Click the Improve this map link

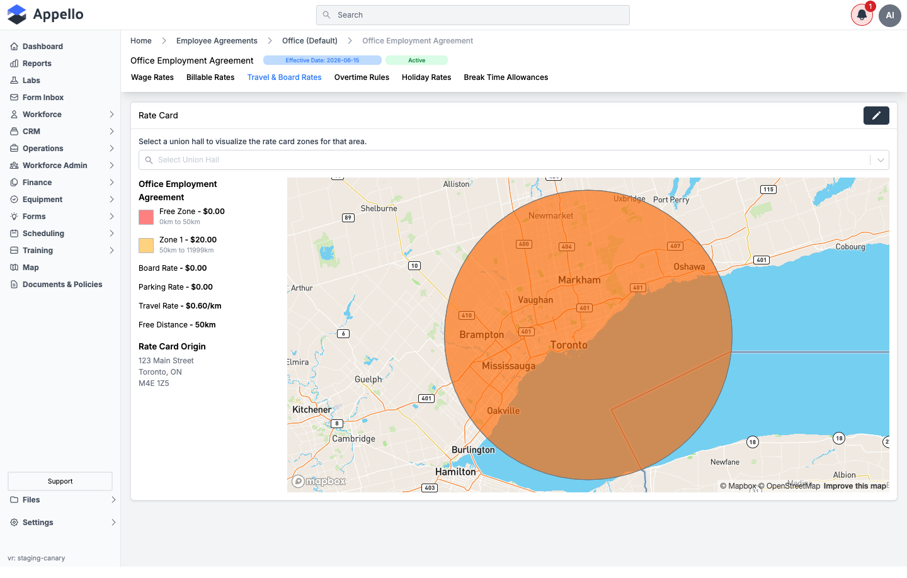855,486
